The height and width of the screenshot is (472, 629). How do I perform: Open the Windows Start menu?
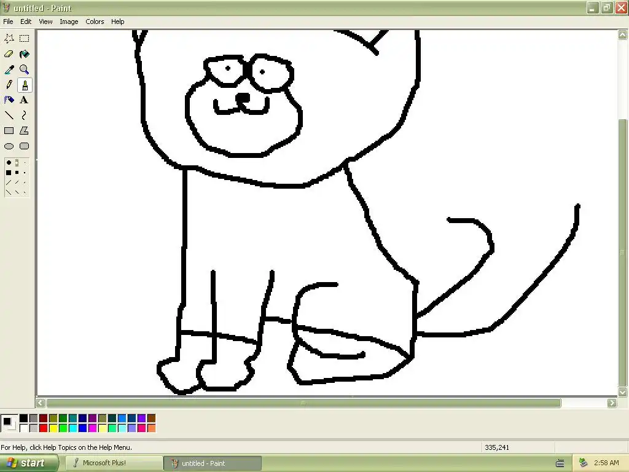29,463
